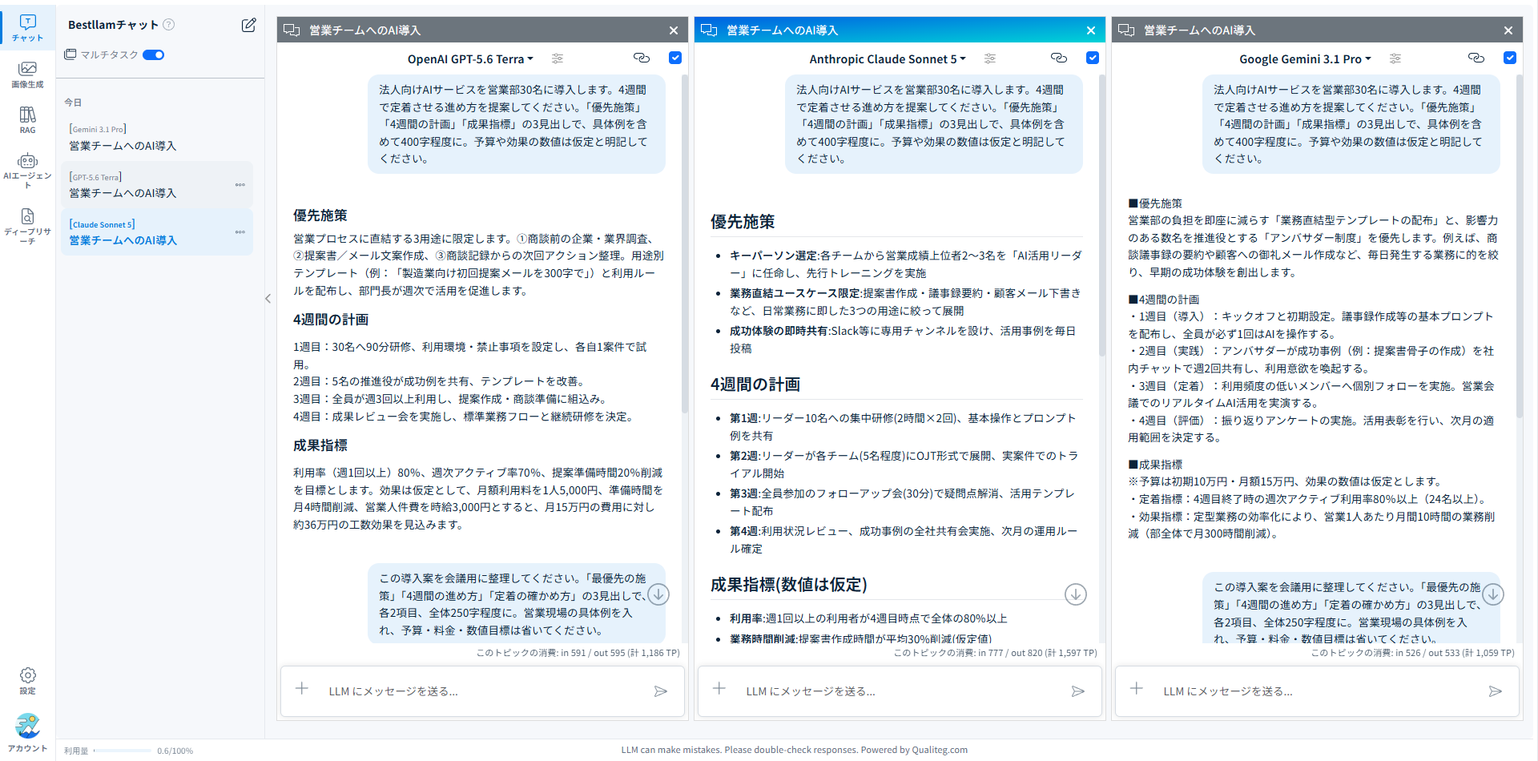Open the アカウント avatar menu
Image resolution: width=1538 pixels, height=761 pixels.
[x=27, y=732]
